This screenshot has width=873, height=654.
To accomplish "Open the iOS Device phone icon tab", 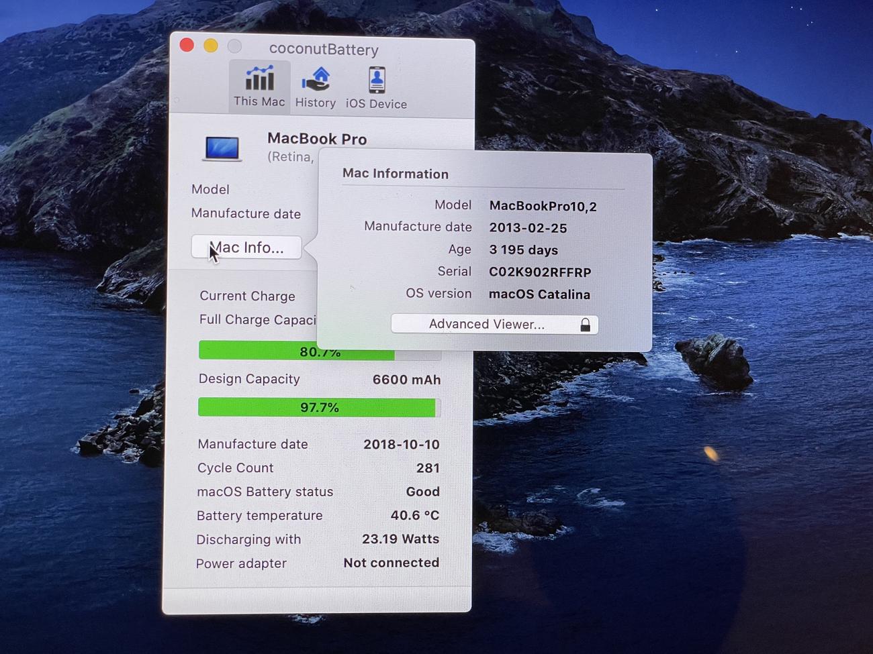I will coord(376,87).
